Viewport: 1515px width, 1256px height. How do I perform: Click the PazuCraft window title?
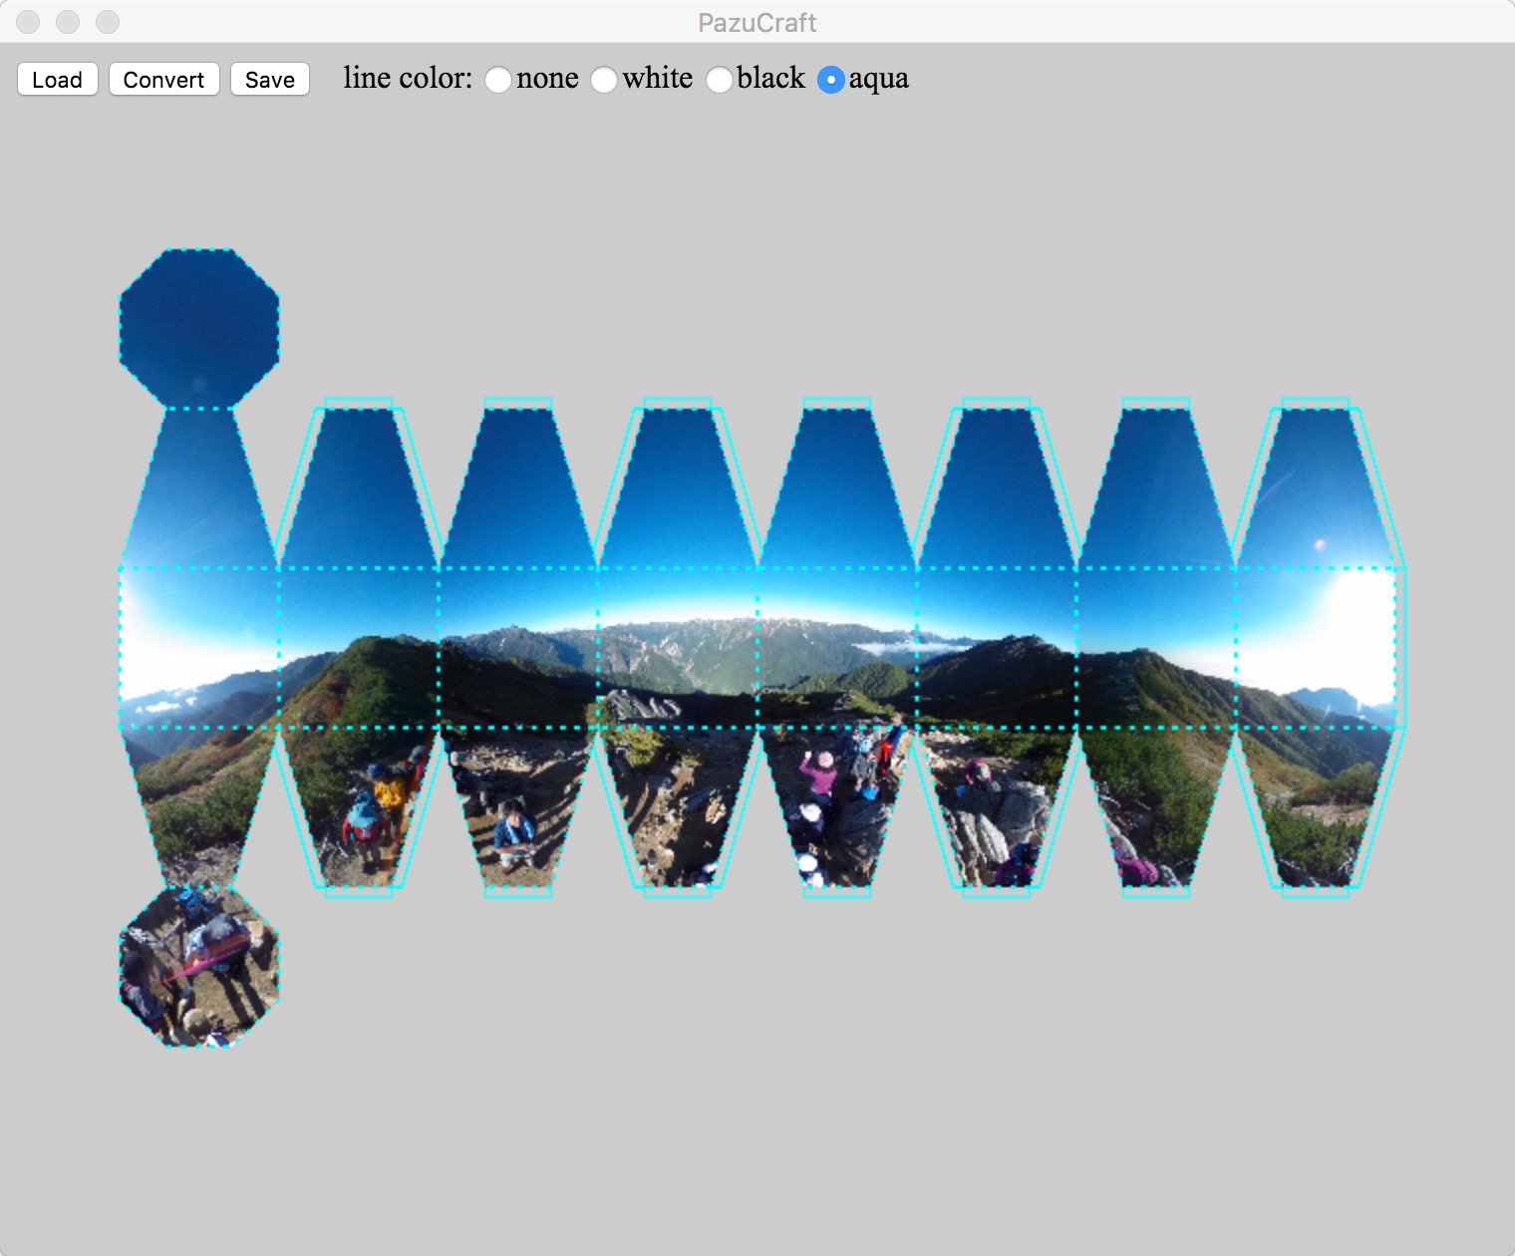757,22
